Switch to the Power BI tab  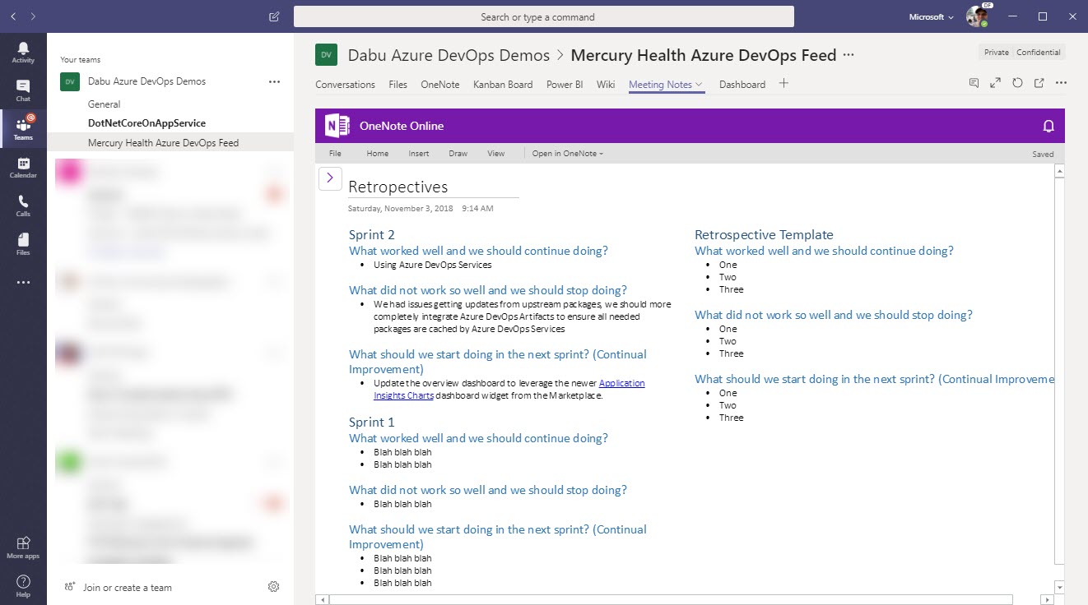(565, 84)
